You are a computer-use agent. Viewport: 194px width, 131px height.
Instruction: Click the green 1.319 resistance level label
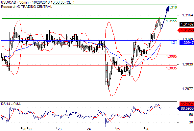tap(173, 7)
